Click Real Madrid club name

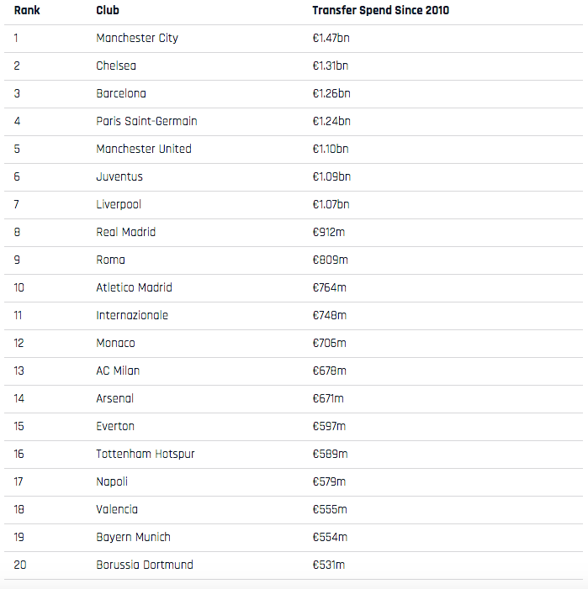126,232
